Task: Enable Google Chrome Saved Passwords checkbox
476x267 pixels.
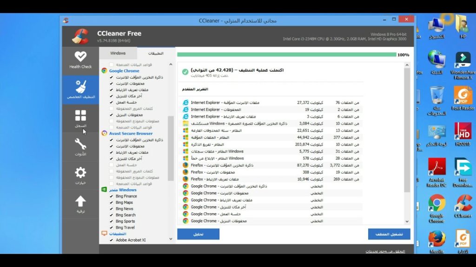Action: (x=111, y=108)
